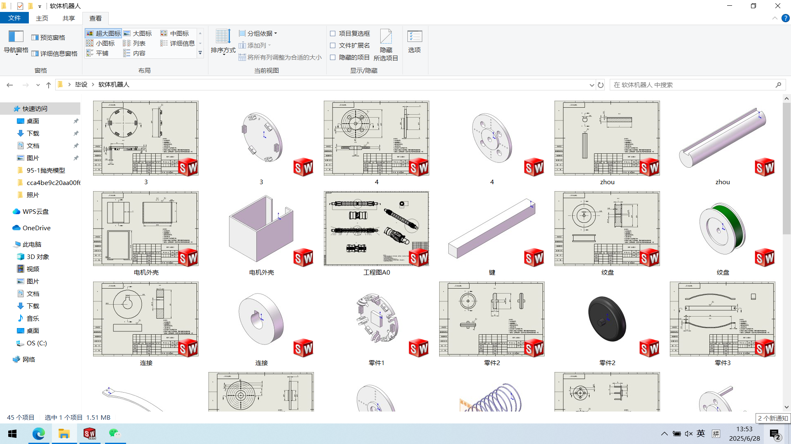The width and height of the screenshot is (791, 444).
Task: Open the 文件 File menu tab
Action: click(14, 18)
